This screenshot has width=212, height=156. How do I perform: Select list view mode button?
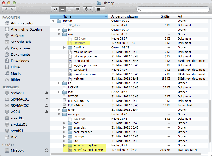coord(62,9)
